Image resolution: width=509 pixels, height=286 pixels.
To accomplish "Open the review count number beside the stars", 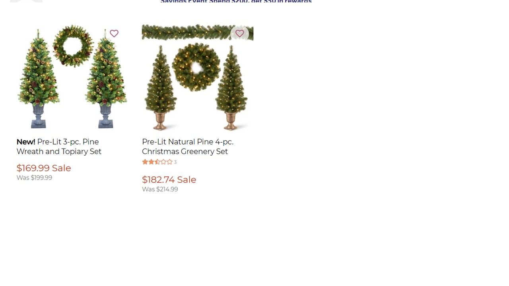I will click(x=175, y=162).
